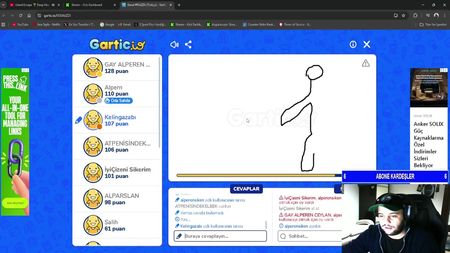Open S Sport Plus bookmark
The height and width of the screenshot is (253, 450).
tap(150, 25)
